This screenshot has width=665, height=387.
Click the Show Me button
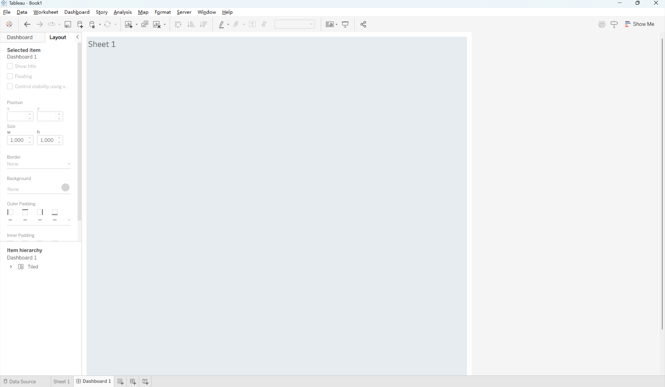click(x=639, y=24)
